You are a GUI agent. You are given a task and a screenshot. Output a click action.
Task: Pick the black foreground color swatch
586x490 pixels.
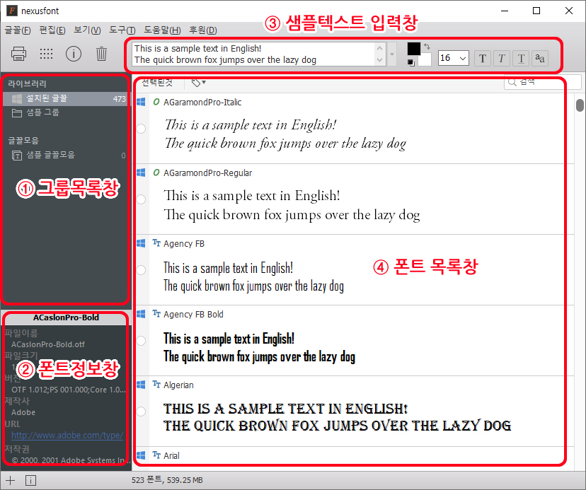pos(414,49)
